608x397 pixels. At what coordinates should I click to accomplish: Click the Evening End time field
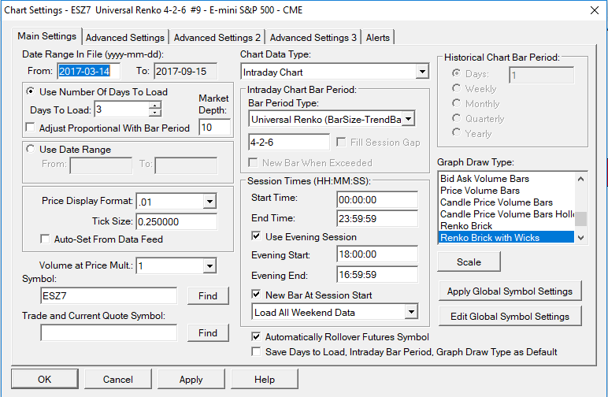pyautogui.click(x=377, y=274)
